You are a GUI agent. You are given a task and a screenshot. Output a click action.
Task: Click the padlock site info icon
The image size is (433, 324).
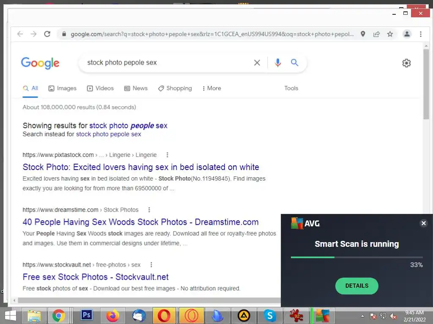(64, 34)
